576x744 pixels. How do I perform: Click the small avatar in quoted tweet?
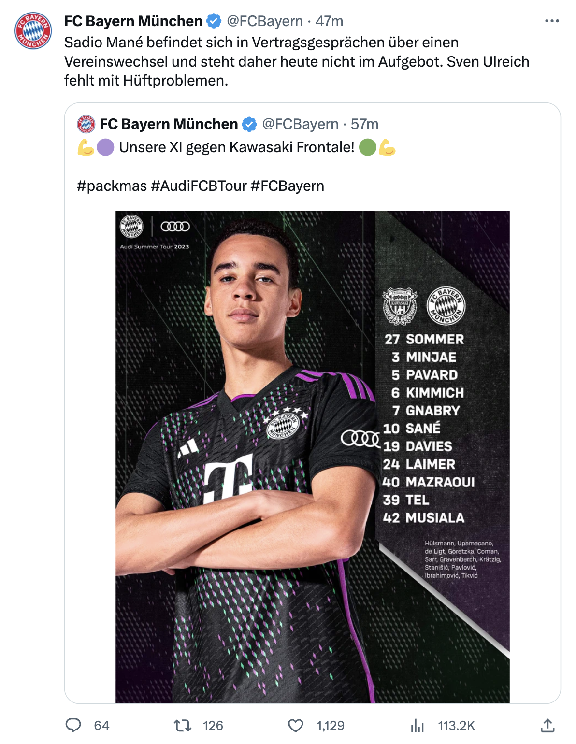pyautogui.click(x=86, y=124)
